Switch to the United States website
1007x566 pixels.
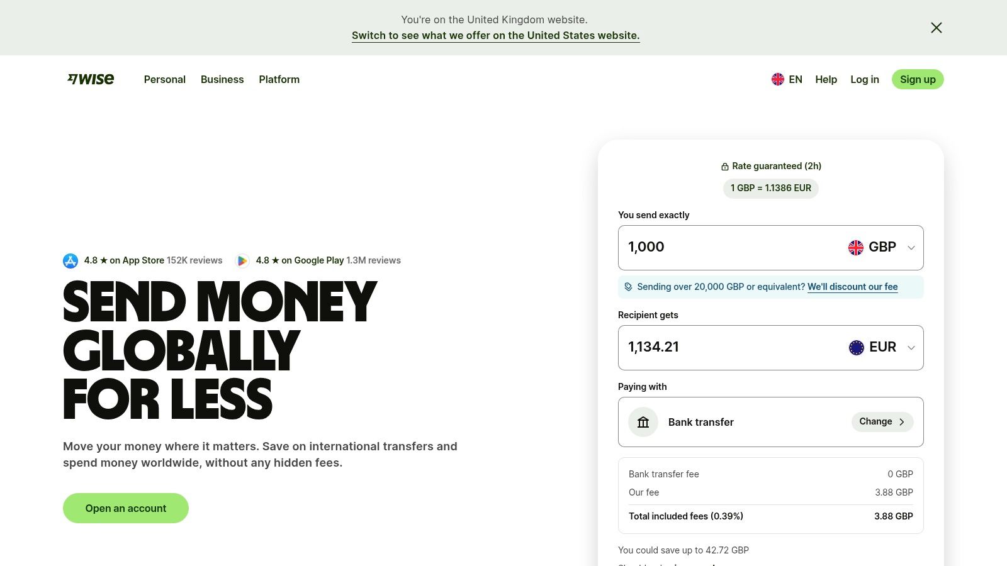[495, 35]
